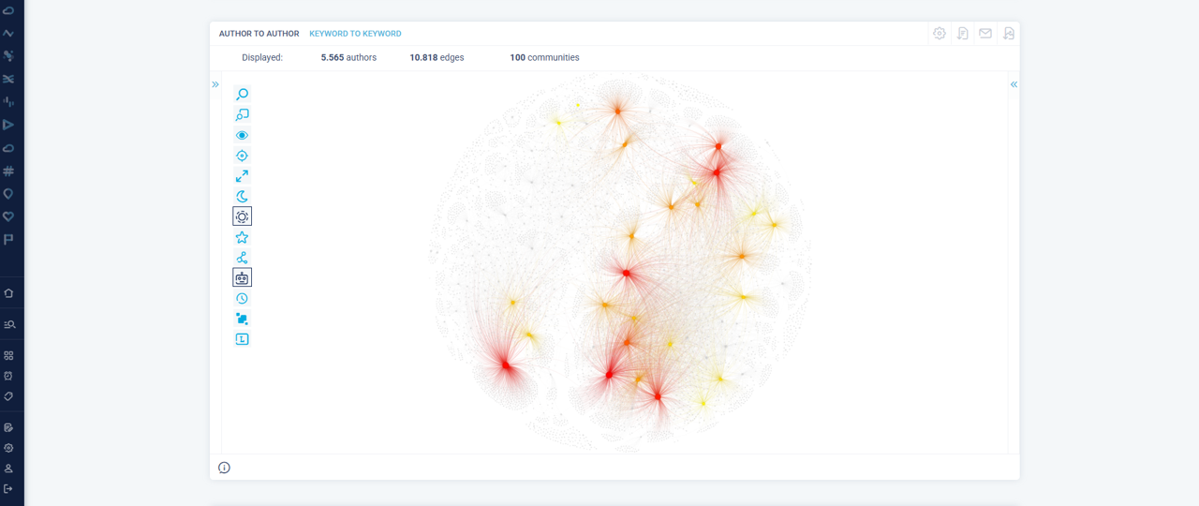Open the play triangle sidebar icon
Image resolution: width=1199 pixels, height=506 pixels.
point(8,125)
